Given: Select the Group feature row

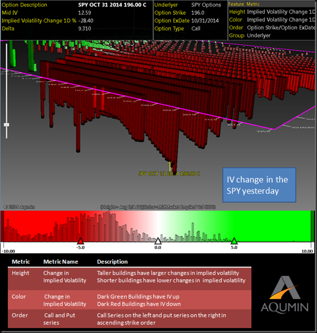Looking at the screenshot, I should tap(271, 35).
